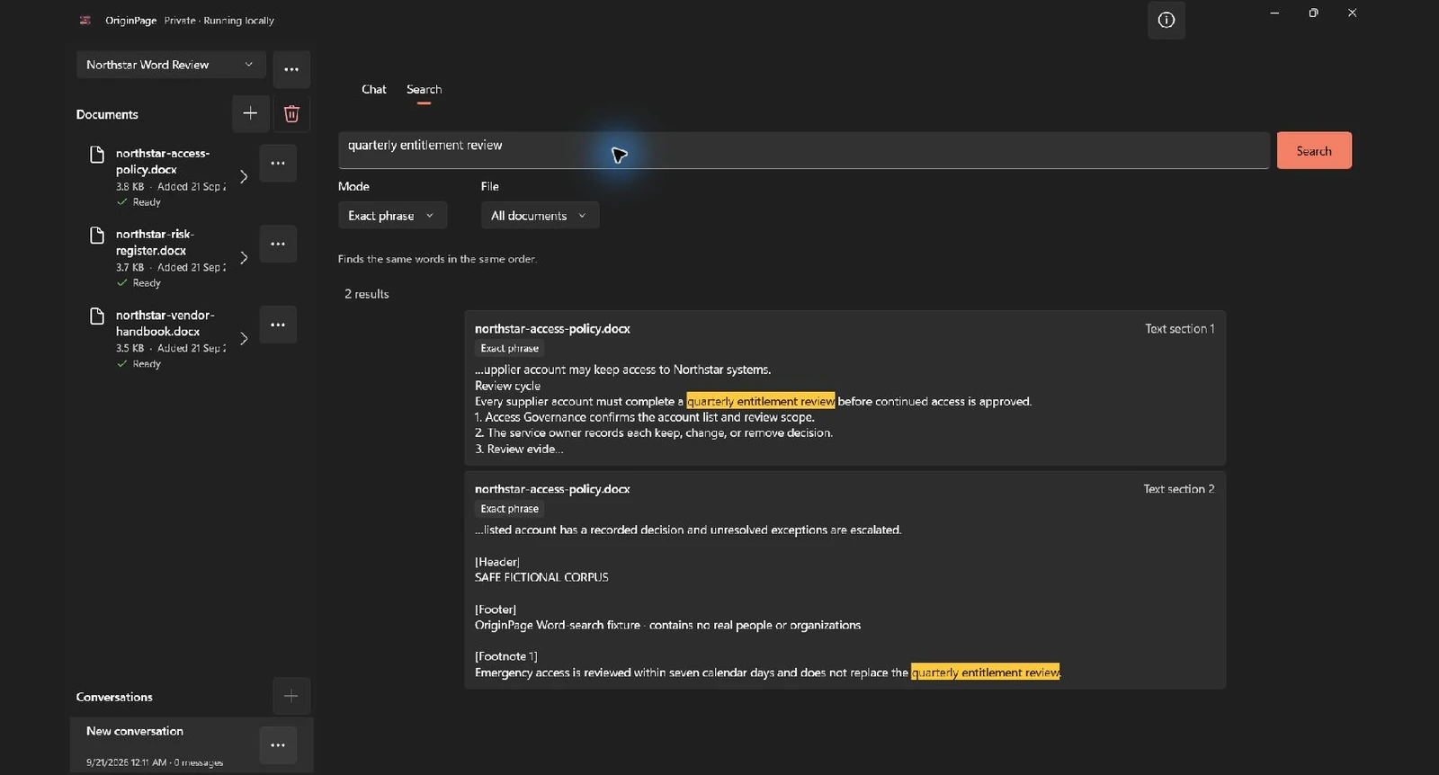Screen dimensions: 1439x775
Task: Open more options for northstar-risk-register.docx
Action: pos(278,244)
